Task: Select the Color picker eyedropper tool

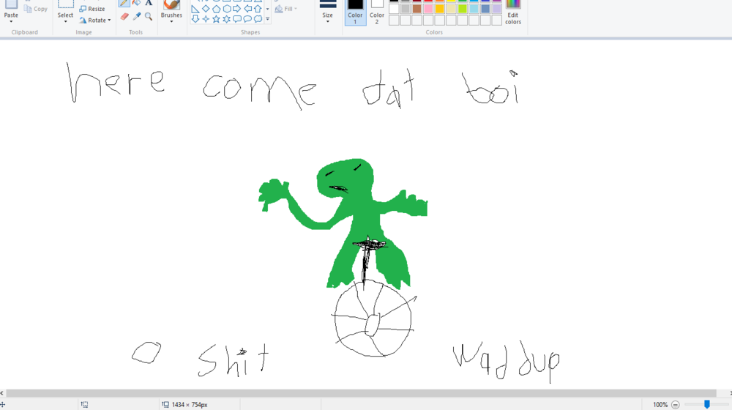Action: 137,17
